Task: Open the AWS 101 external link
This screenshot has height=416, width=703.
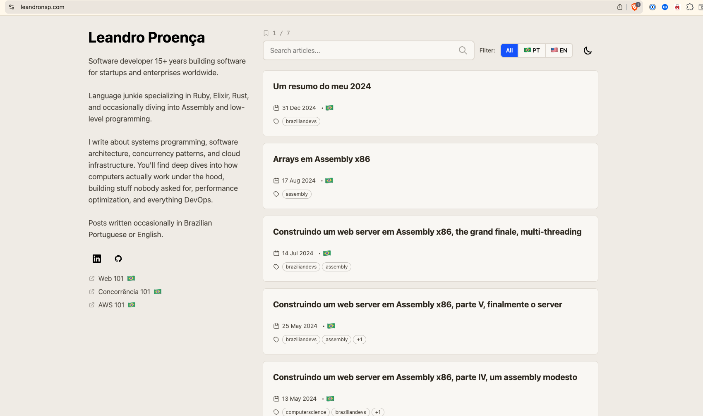Action: 111,305
